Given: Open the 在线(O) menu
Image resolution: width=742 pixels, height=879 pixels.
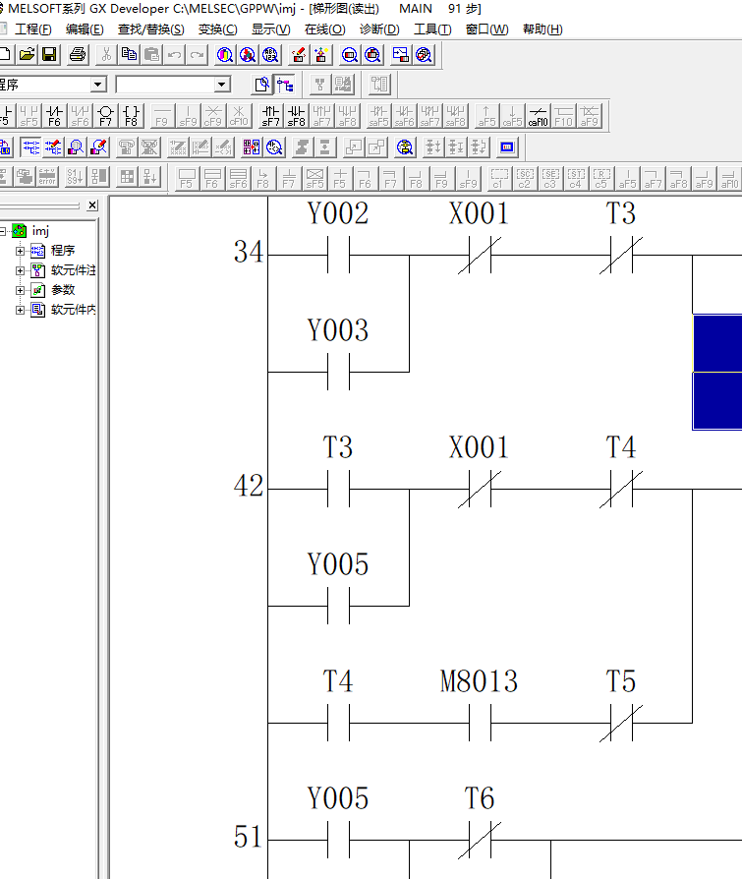Looking at the screenshot, I should click(325, 29).
